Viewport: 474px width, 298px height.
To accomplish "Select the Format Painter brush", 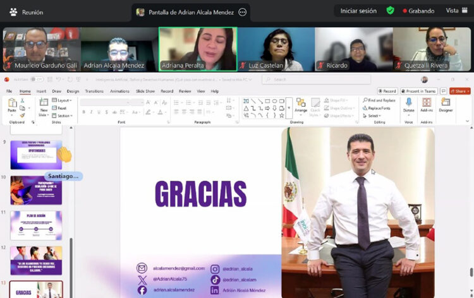I will (x=22, y=116).
